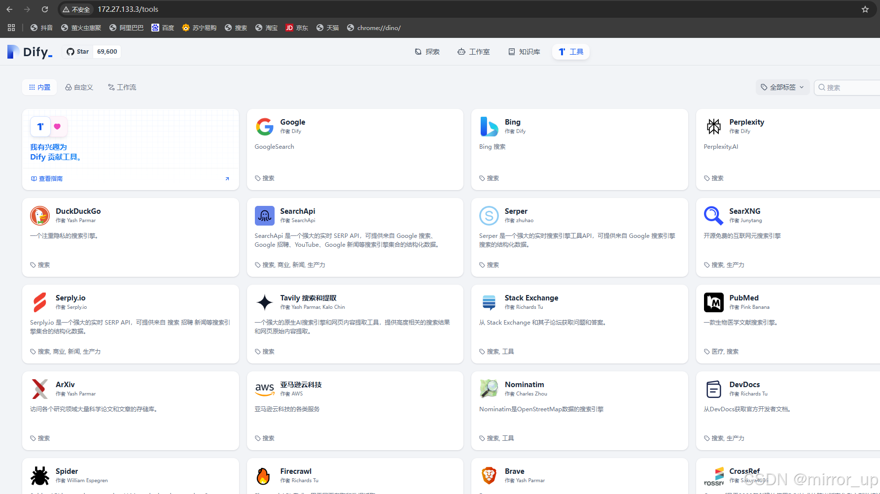Click the Tavily 搜索和提取 title
Screen dimensions: 880x494
click(x=308, y=298)
